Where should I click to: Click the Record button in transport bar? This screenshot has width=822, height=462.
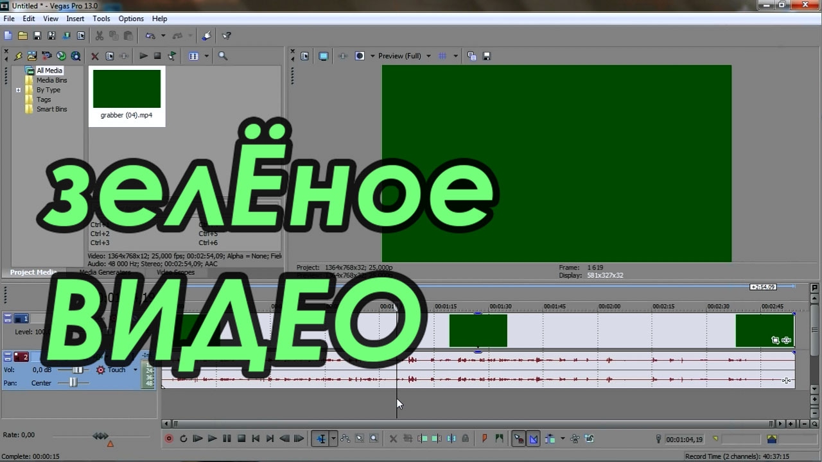(169, 439)
